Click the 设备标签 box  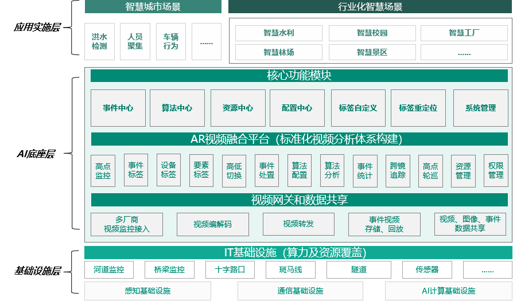(169, 170)
